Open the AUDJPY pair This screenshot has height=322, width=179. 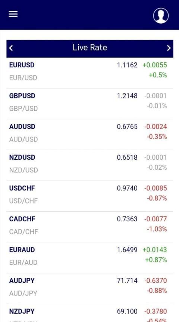tap(90, 288)
